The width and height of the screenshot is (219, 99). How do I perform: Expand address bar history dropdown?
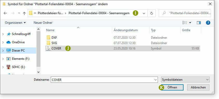coord(144,13)
